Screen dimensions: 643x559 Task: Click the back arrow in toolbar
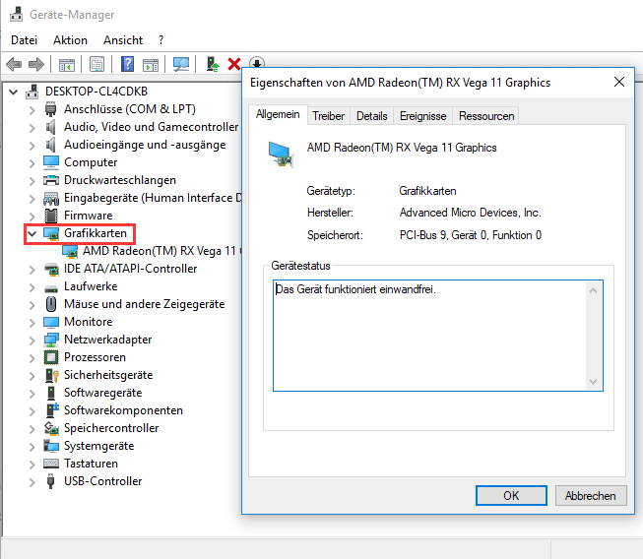pos(14,64)
